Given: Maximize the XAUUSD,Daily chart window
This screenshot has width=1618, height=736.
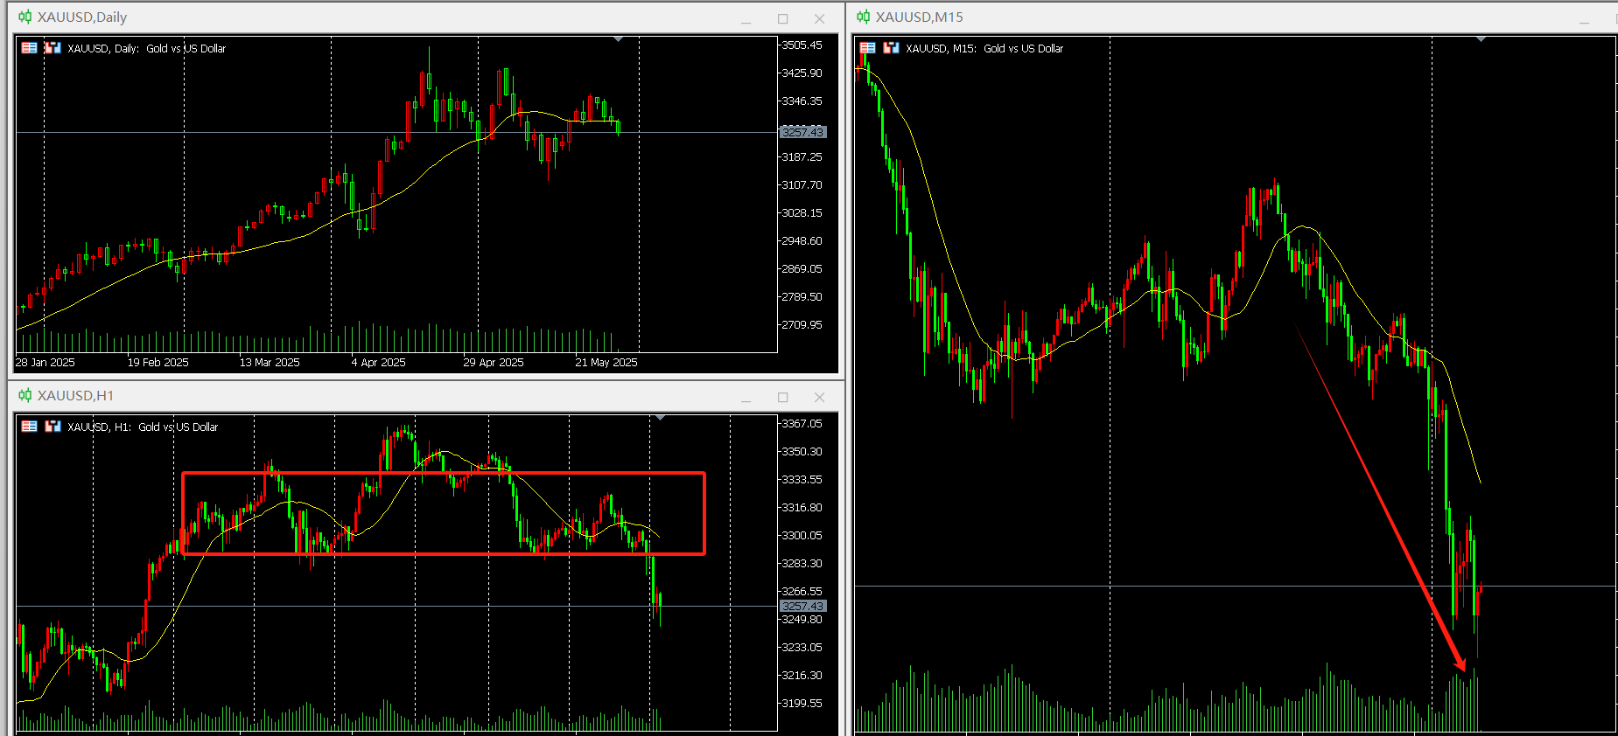Looking at the screenshot, I should pos(783,18).
